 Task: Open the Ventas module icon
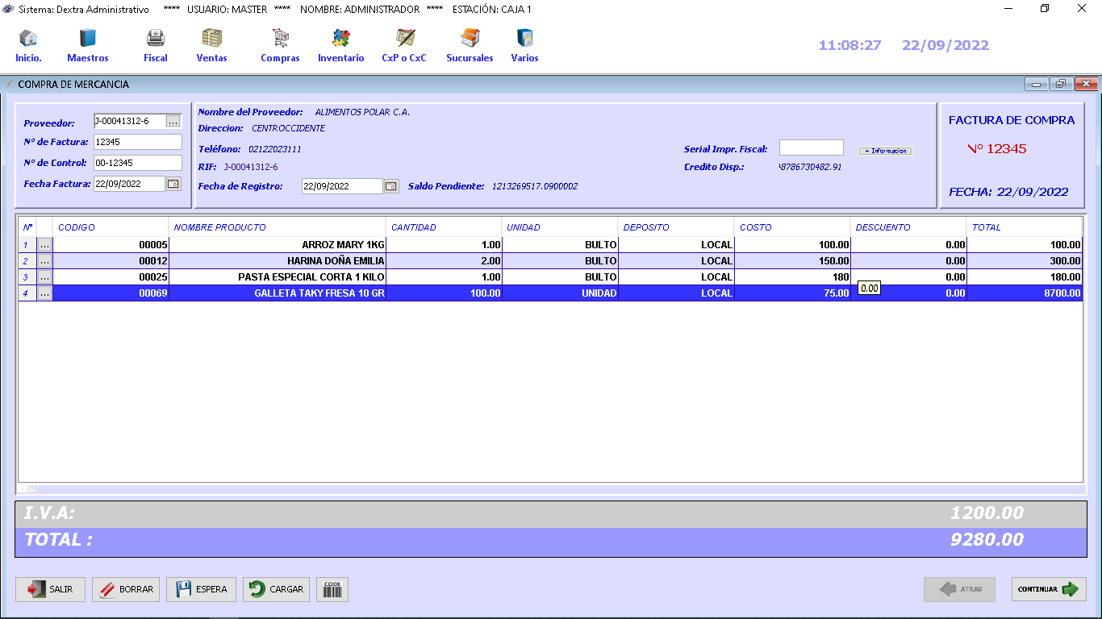point(211,45)
